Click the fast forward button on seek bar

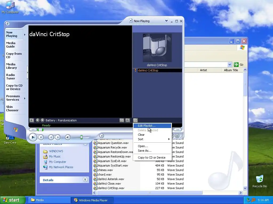click(178, 130)
